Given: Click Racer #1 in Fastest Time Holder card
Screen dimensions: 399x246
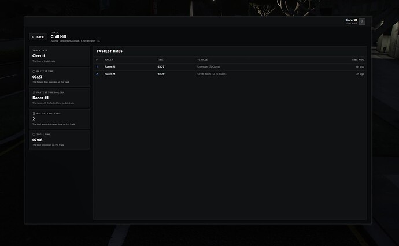Looking at the screenshot, I should coord(40,98).
